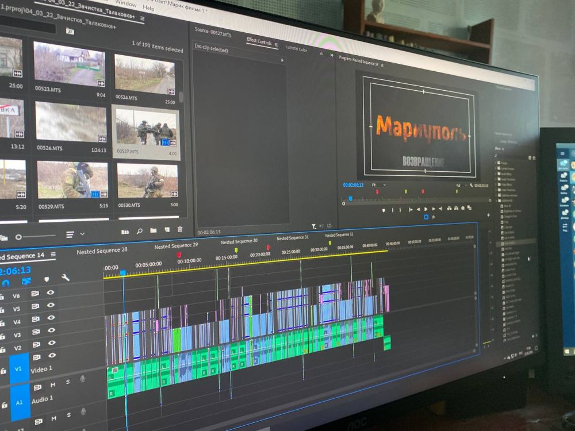Click the trash Delete icon in Project panel
Screen dimensions: 575x431
point(180,229)
